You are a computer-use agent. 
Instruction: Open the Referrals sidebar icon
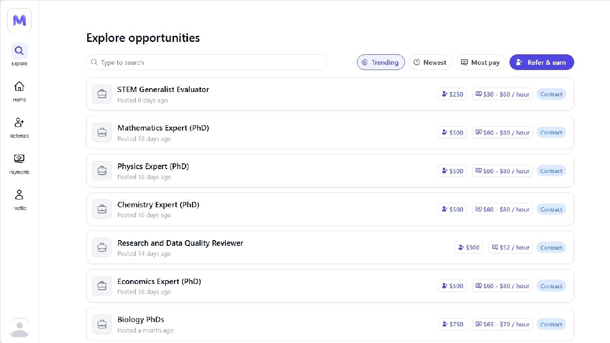pos(20,123)
